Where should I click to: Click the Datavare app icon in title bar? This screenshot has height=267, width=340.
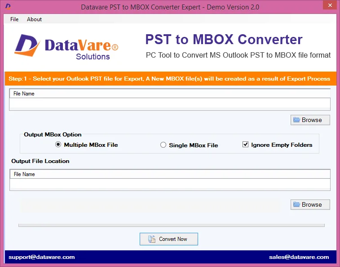(x=8, y=6)
